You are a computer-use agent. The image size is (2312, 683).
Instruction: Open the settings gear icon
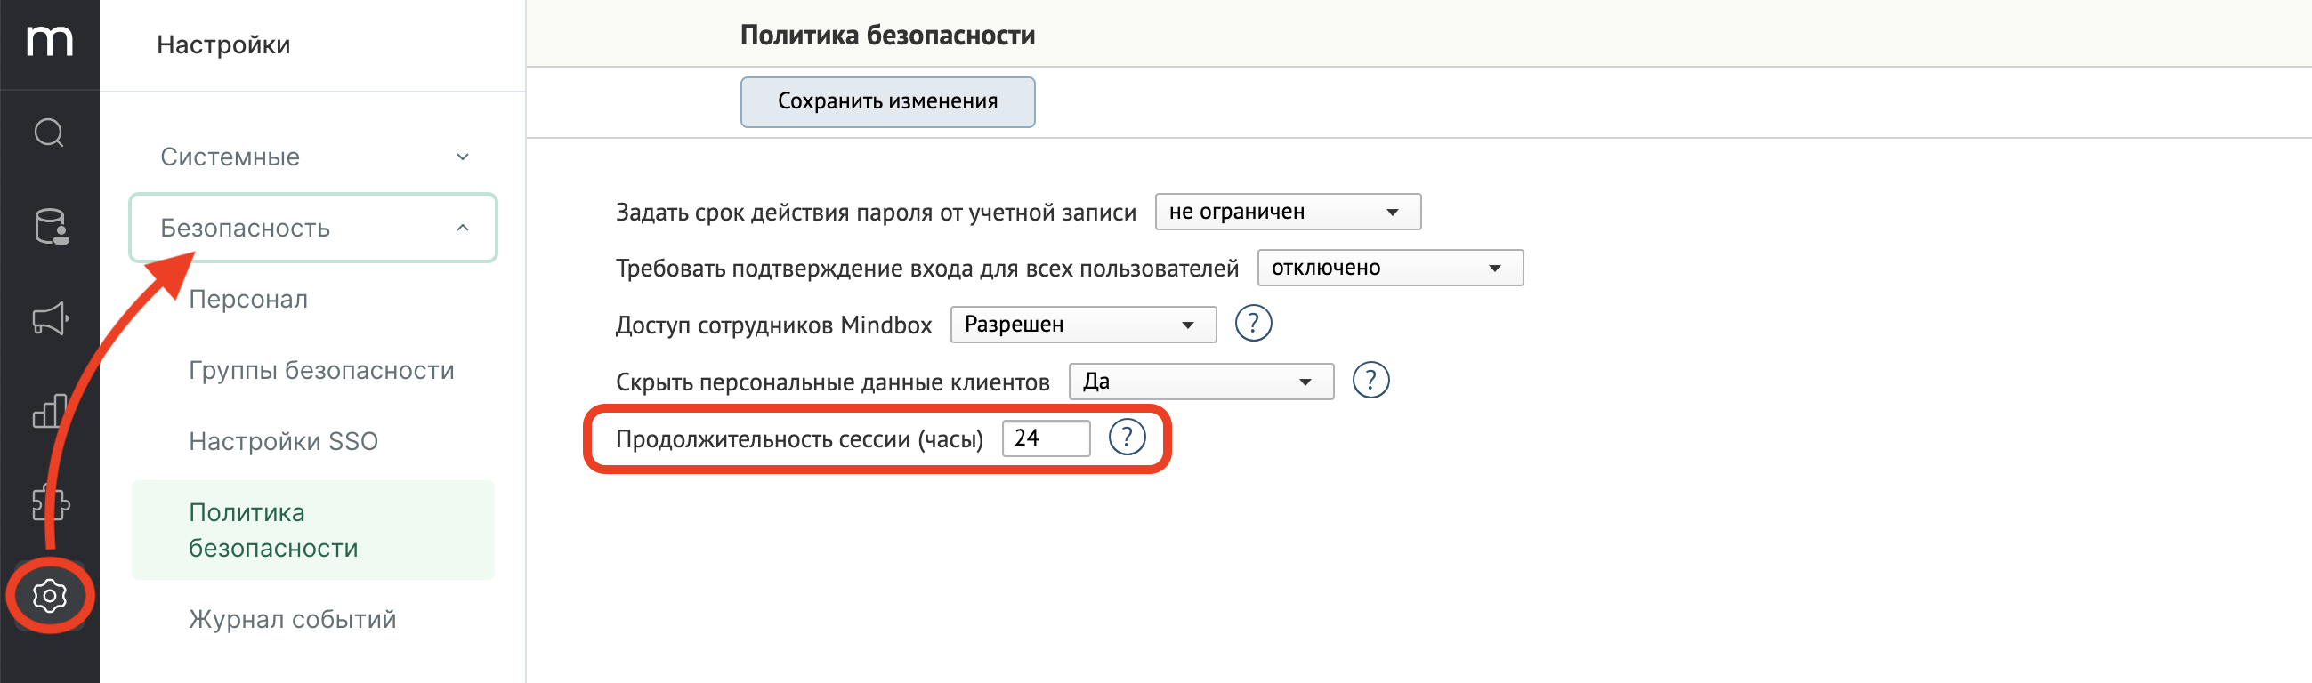tap(49, 596)
